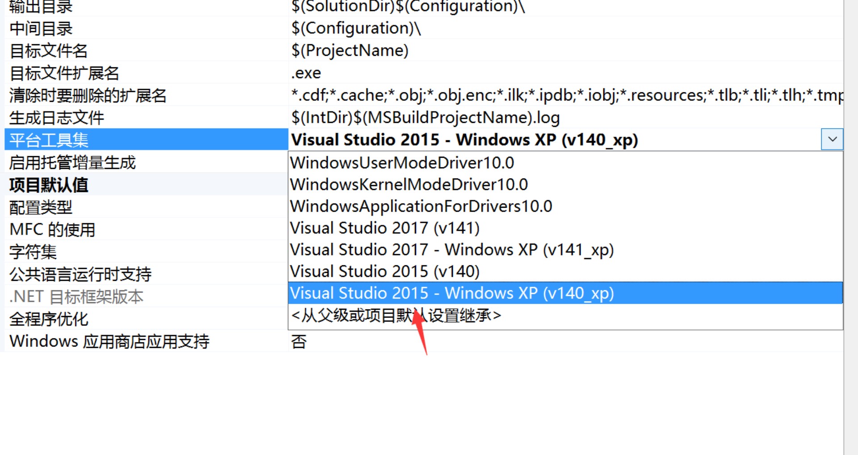Collapse the platform toolset dropdown arrow
Screen dimensions: 858x455
click(x=832, y=139)
